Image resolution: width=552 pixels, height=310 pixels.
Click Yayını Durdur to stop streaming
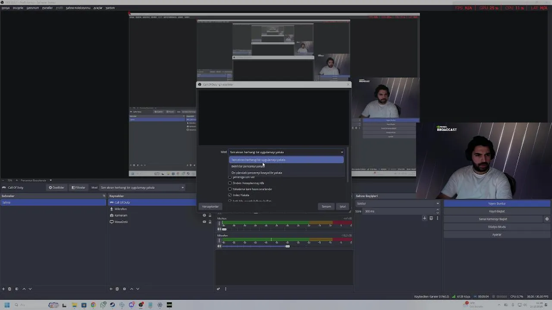497,203
